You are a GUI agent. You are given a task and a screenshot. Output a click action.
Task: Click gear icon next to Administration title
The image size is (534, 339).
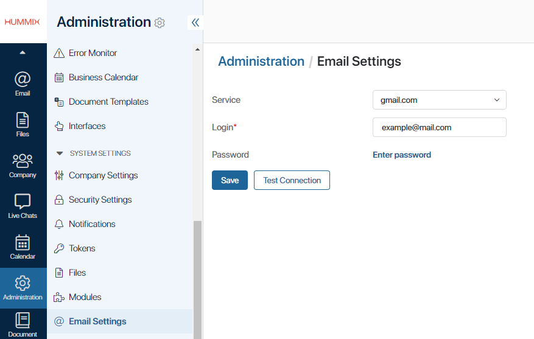click(160, 23)
